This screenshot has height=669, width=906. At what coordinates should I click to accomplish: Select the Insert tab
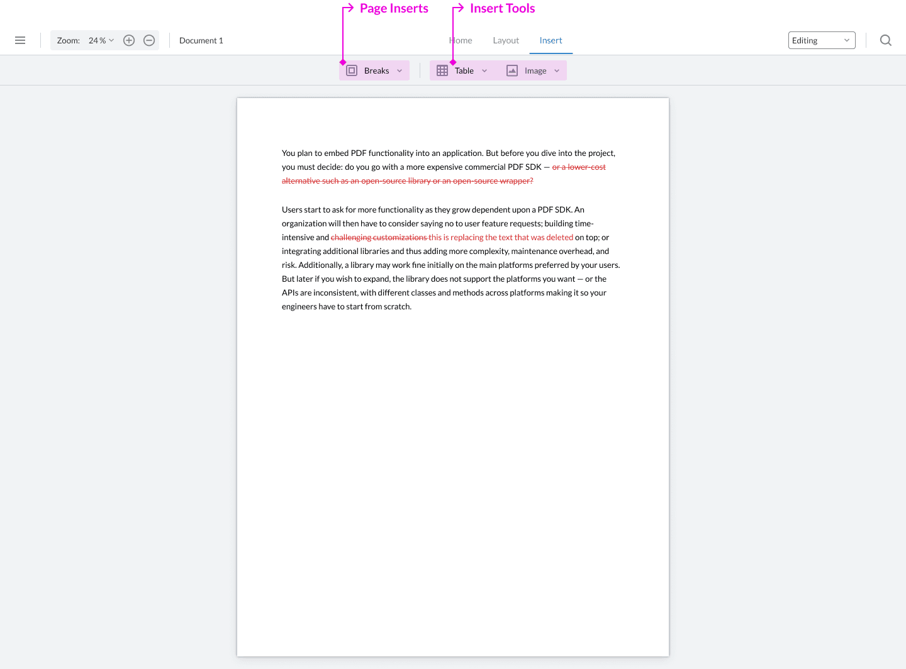(551, 40)
